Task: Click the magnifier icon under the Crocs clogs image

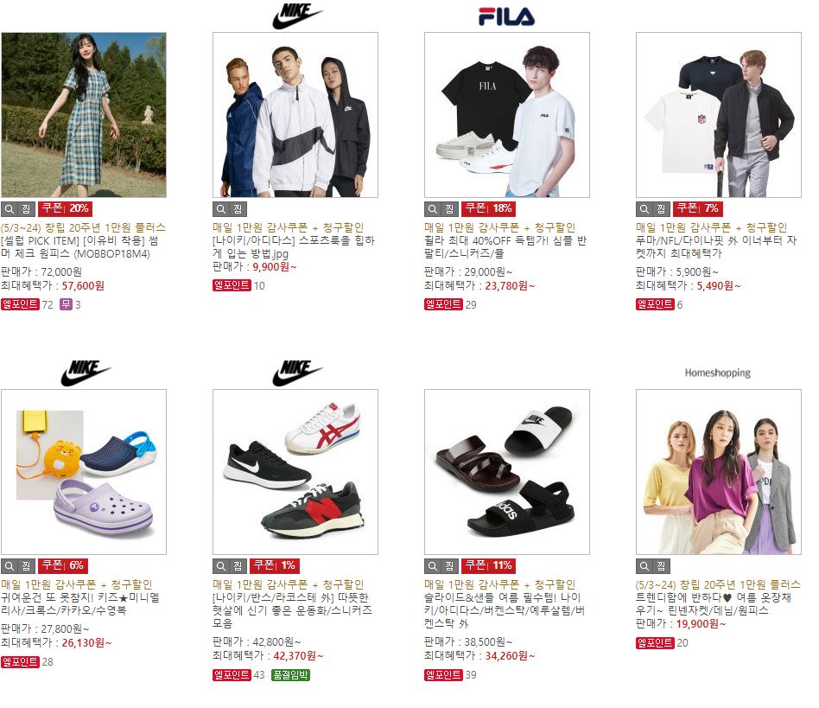Action: (10, 566)
